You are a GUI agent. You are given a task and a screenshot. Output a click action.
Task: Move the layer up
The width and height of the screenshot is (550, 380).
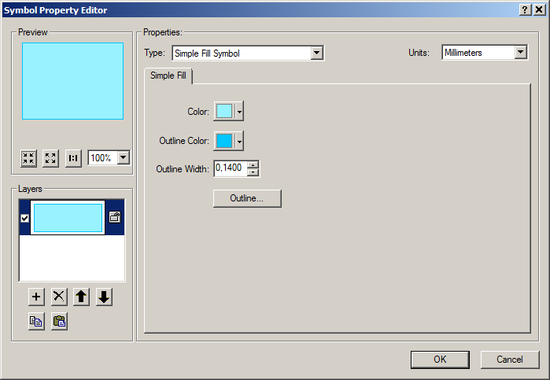pyautogui.click(x=81, y=297)
